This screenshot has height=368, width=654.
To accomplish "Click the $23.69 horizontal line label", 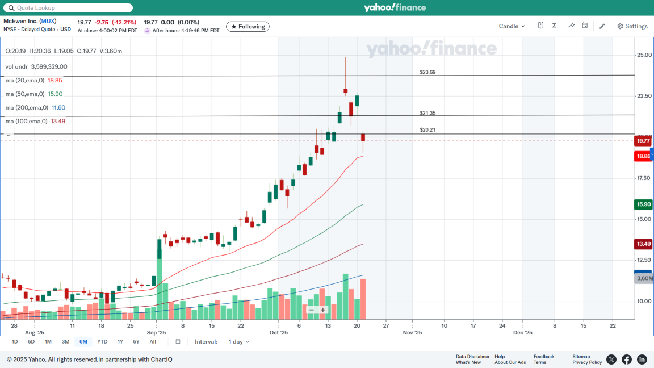I will [427, 72].
